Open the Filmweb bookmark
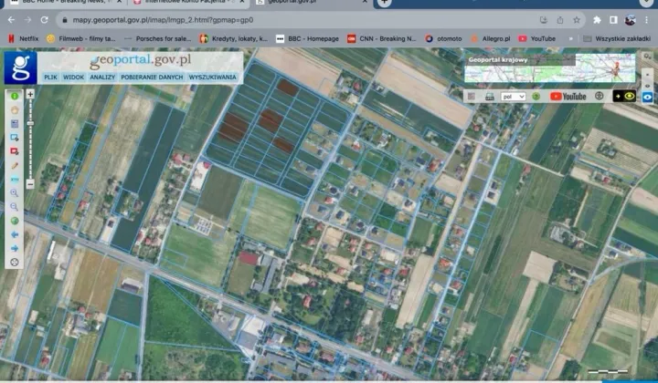658x383 pixels. click(81, 38)
